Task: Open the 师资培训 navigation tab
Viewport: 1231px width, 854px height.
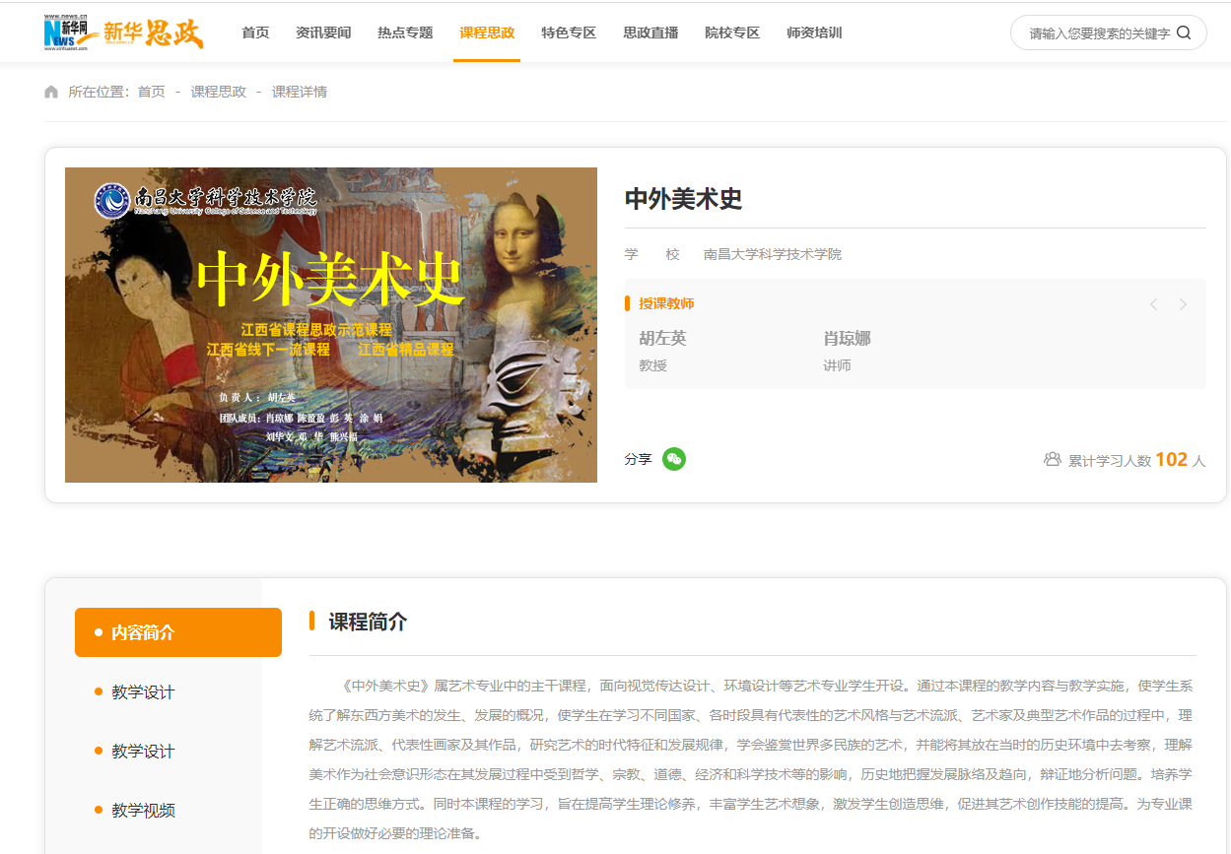Action: (x=814, y=33)
